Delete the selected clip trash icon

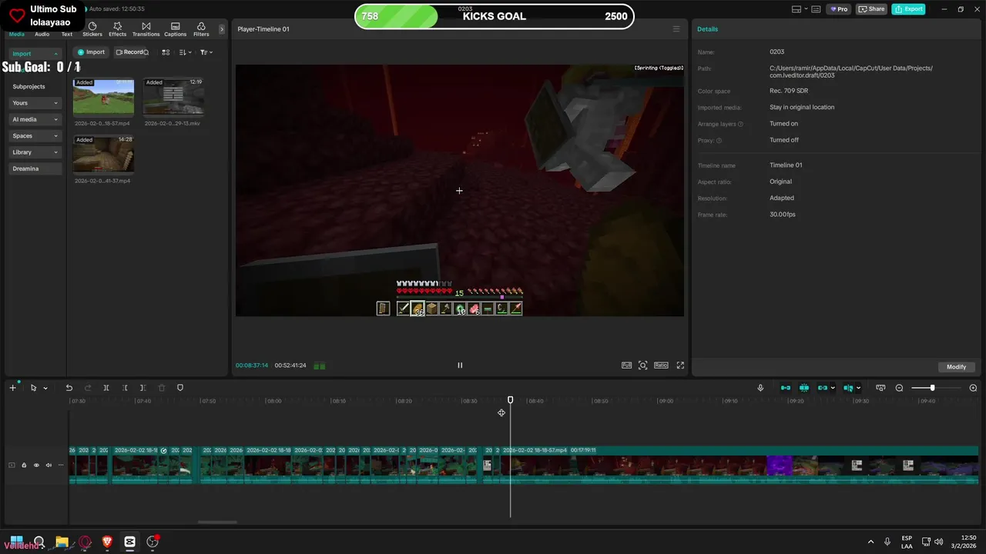pyautogui.click(x=162, y=388)
